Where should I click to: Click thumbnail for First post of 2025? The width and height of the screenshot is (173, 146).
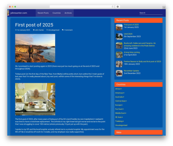coord(119,27)
